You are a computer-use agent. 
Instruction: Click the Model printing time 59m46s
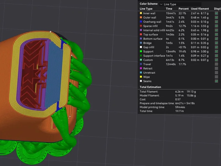coord(180,107)
